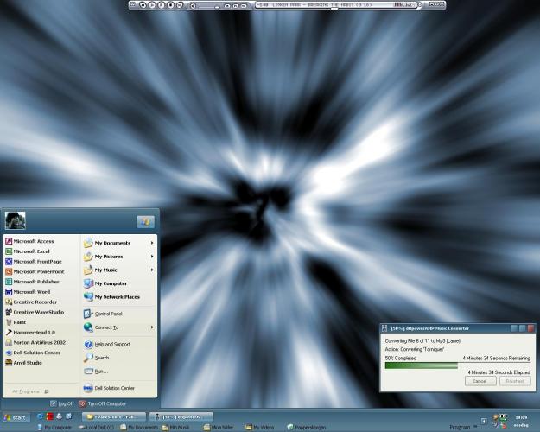Open My Network Places
Viewport: 540px width, 432px height.
tap(117, 296)
